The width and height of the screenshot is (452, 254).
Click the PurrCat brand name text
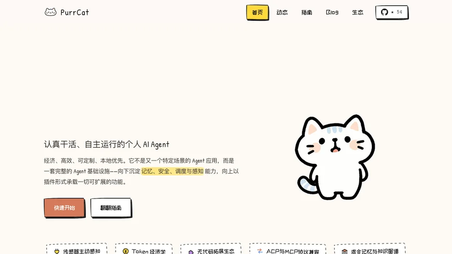(x=75, y=13)
